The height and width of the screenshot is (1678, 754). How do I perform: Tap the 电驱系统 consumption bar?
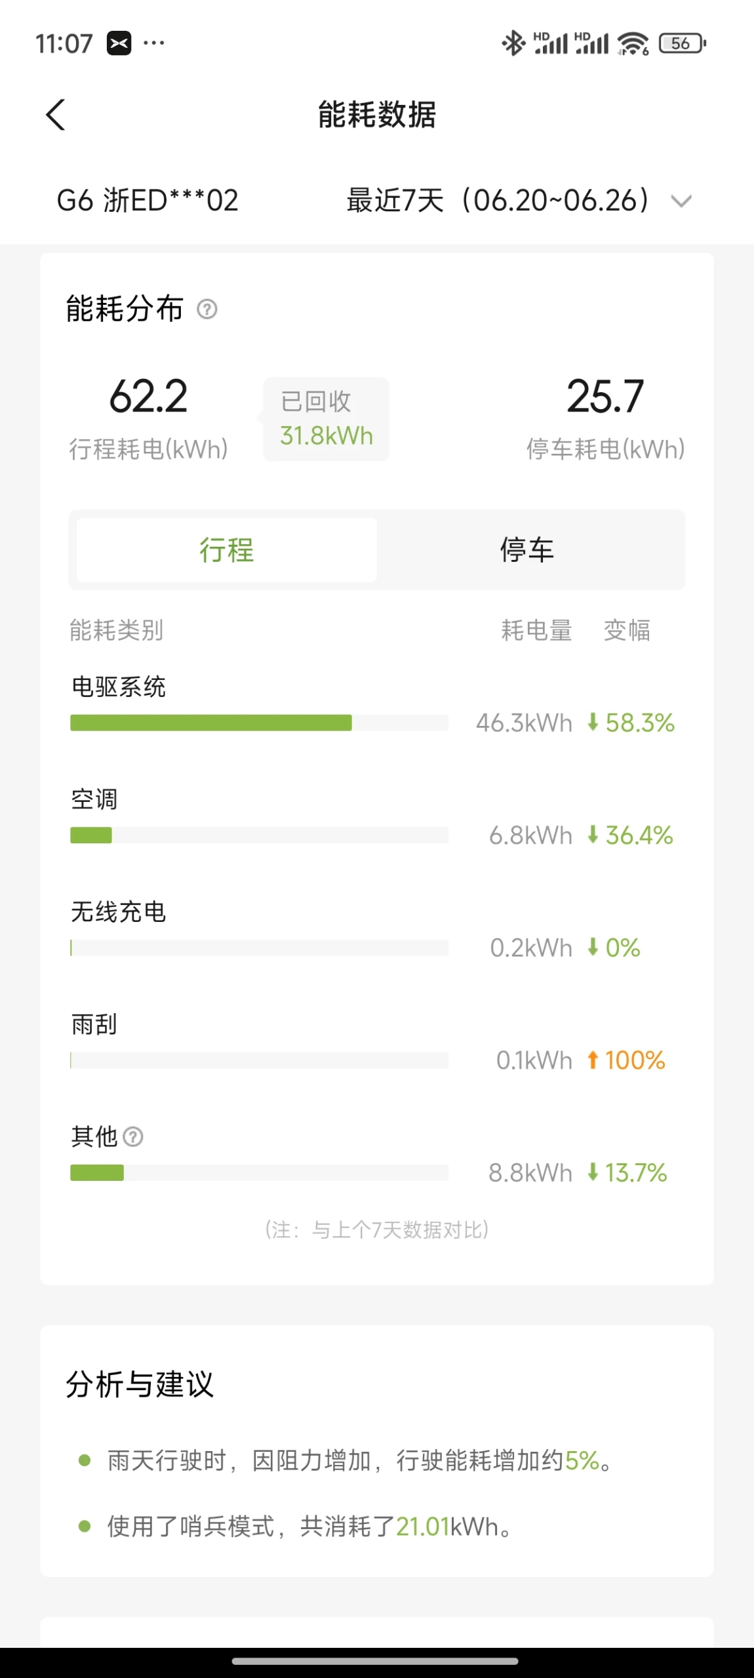coord(259,723)
